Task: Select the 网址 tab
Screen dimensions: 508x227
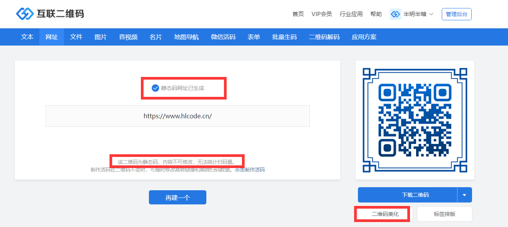Action: tap(52, 37)
